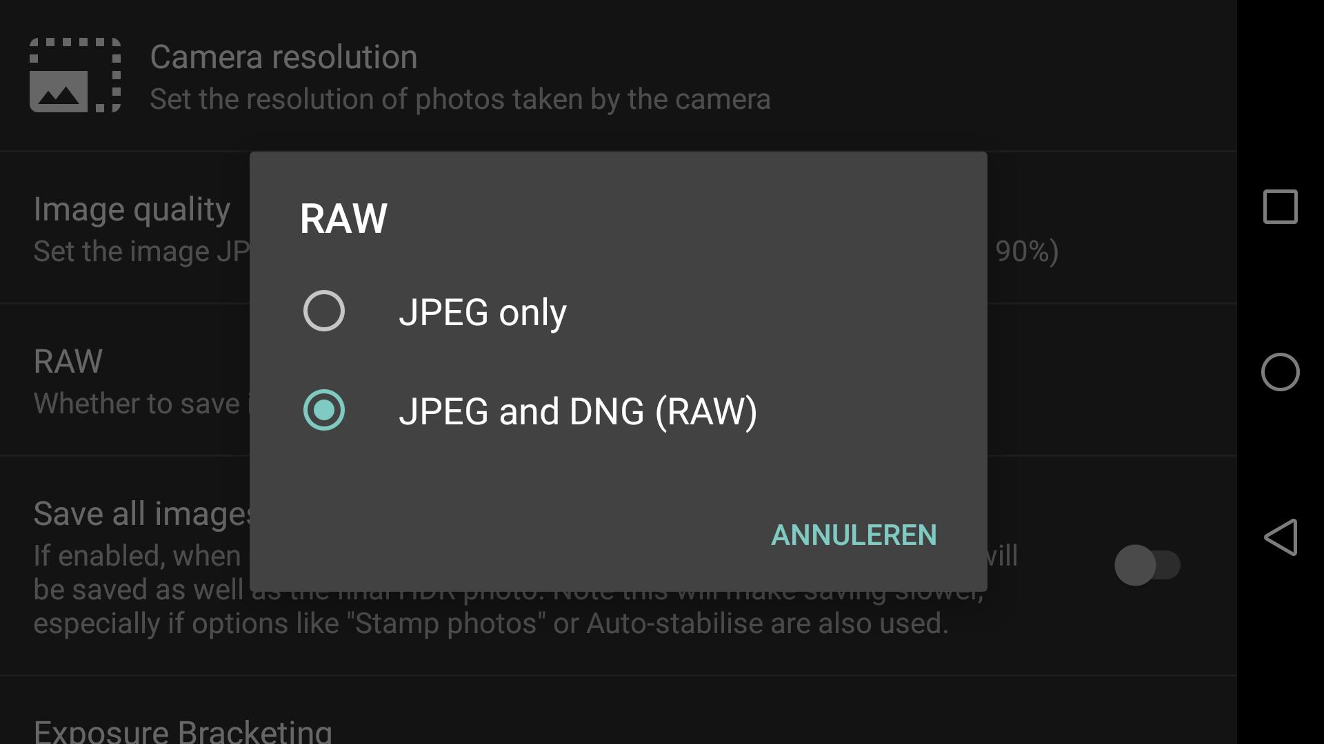Click "Set the resolution of photos" description
This screenshot has height=744, width=1324.
(x=460, y=99)
